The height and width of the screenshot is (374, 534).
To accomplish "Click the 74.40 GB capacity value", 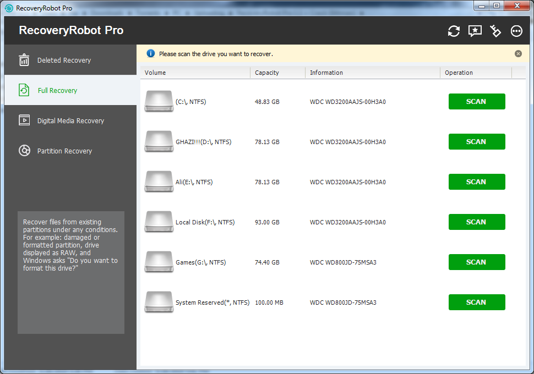I will click(x=267, y=262).
